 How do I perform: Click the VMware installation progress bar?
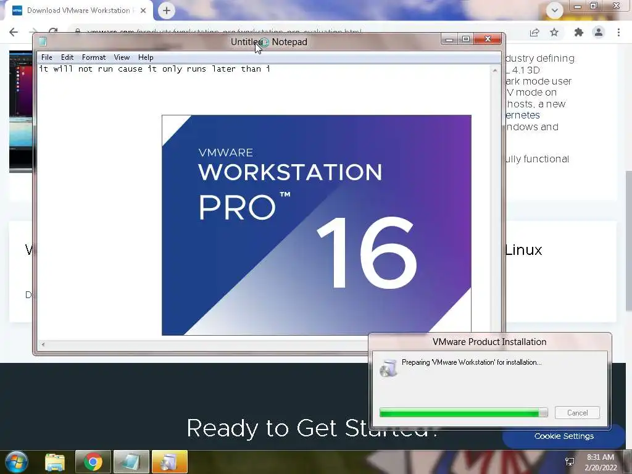click(x=464, y=412)
